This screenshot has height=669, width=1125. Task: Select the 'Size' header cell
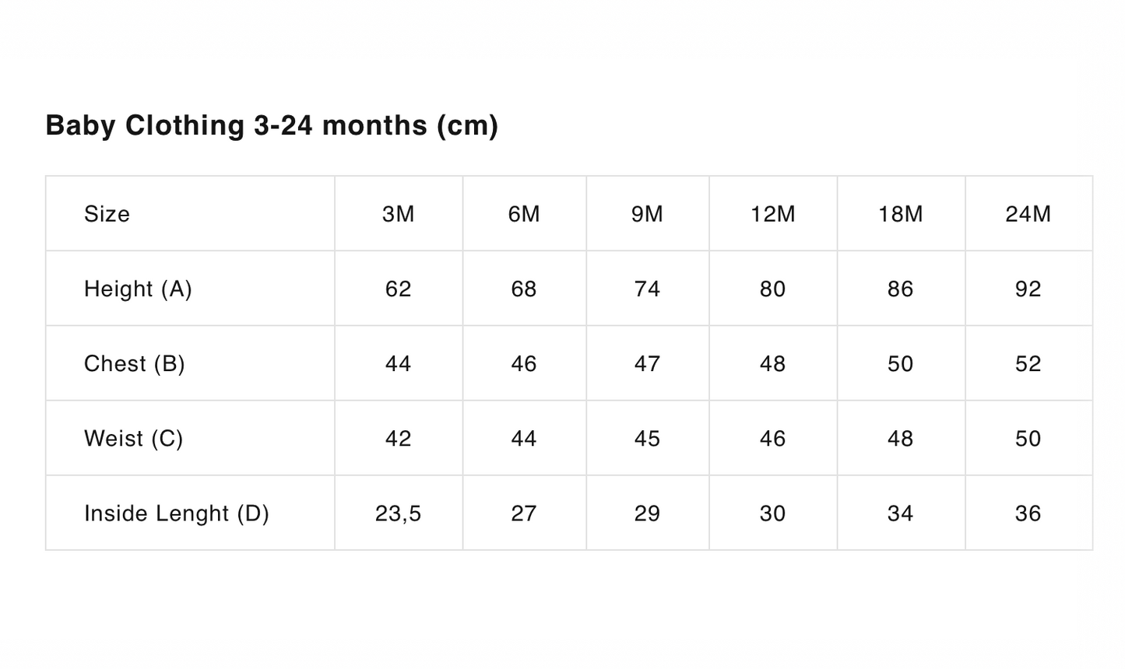pyautogui.click(x=107, y=214)
